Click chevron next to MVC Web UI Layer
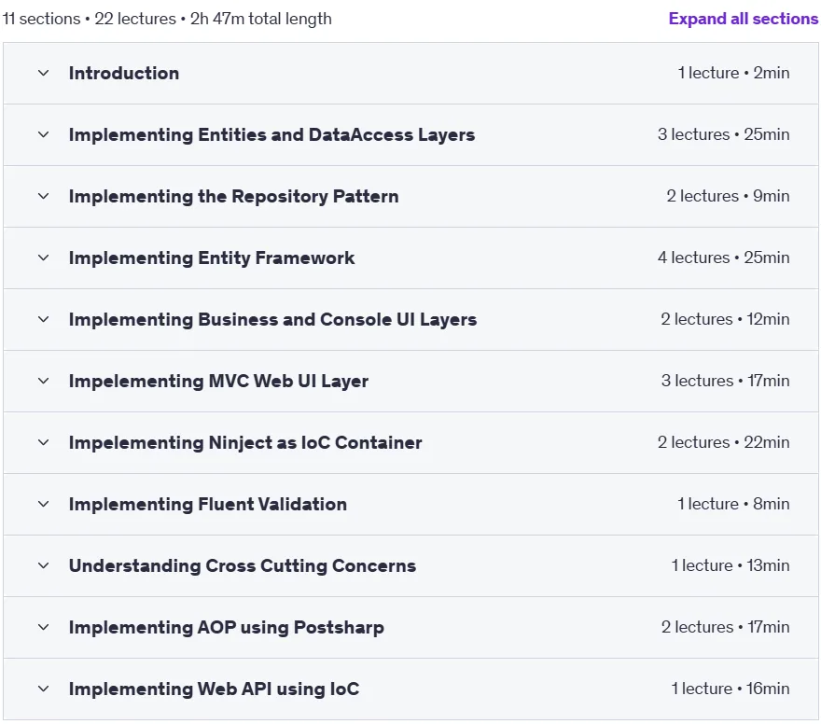 click(44, 381)
